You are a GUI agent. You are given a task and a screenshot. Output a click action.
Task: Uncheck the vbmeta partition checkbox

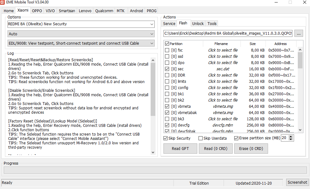pos(167,106)
